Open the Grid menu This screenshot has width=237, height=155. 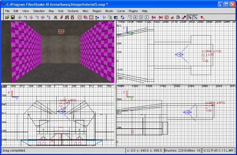(x=60, y=11)
